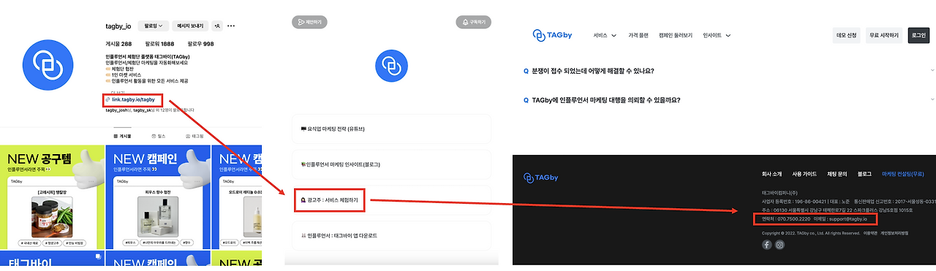This screenshot has width=936, height=271.
Task: Open the 개인정보처리방침 footer link
Action: 895,233
